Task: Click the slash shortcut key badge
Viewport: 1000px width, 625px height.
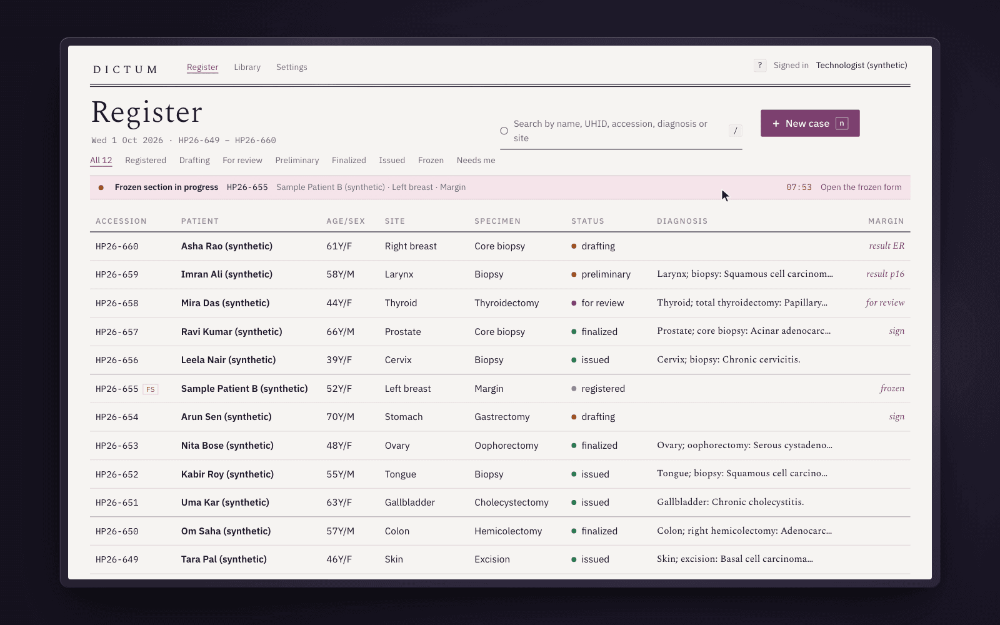Action: pos(735,131)
